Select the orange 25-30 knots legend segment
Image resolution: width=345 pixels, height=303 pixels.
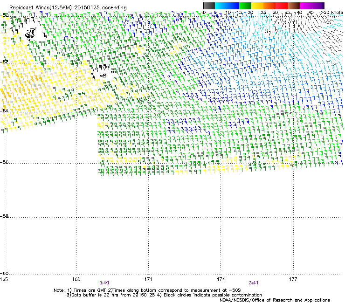(x=269, y=6)
